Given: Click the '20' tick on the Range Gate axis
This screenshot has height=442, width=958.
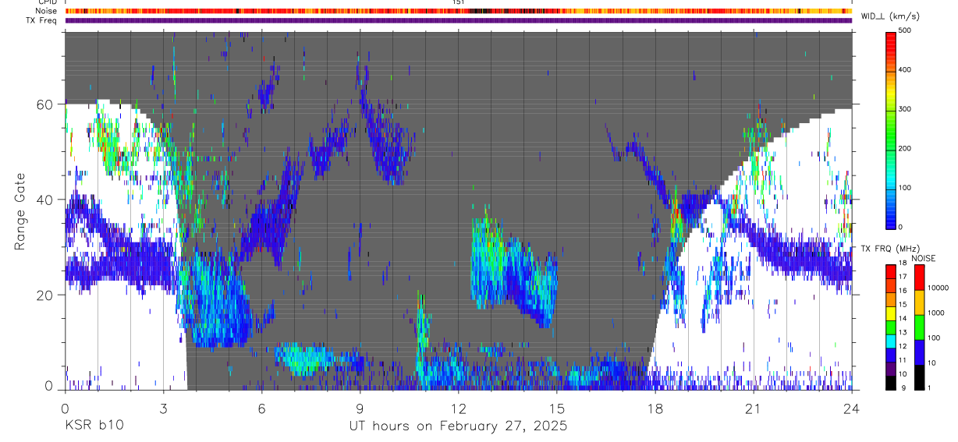Looking at the screenshot, I should [45, 295].
